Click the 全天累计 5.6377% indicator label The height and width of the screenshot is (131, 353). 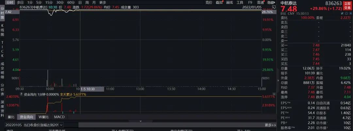click(73, 94)
